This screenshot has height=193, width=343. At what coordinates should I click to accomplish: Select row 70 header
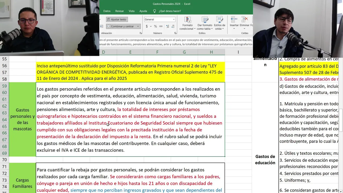point(4,160)
